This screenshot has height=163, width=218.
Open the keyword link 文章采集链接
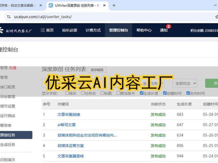[x=69, y=114]
